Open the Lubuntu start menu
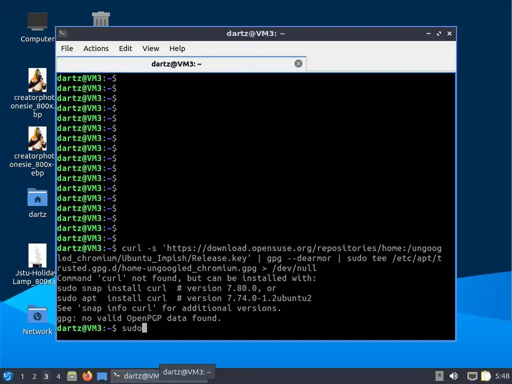The width and height of the screenshot is (512, 384). tap(8, 376)
